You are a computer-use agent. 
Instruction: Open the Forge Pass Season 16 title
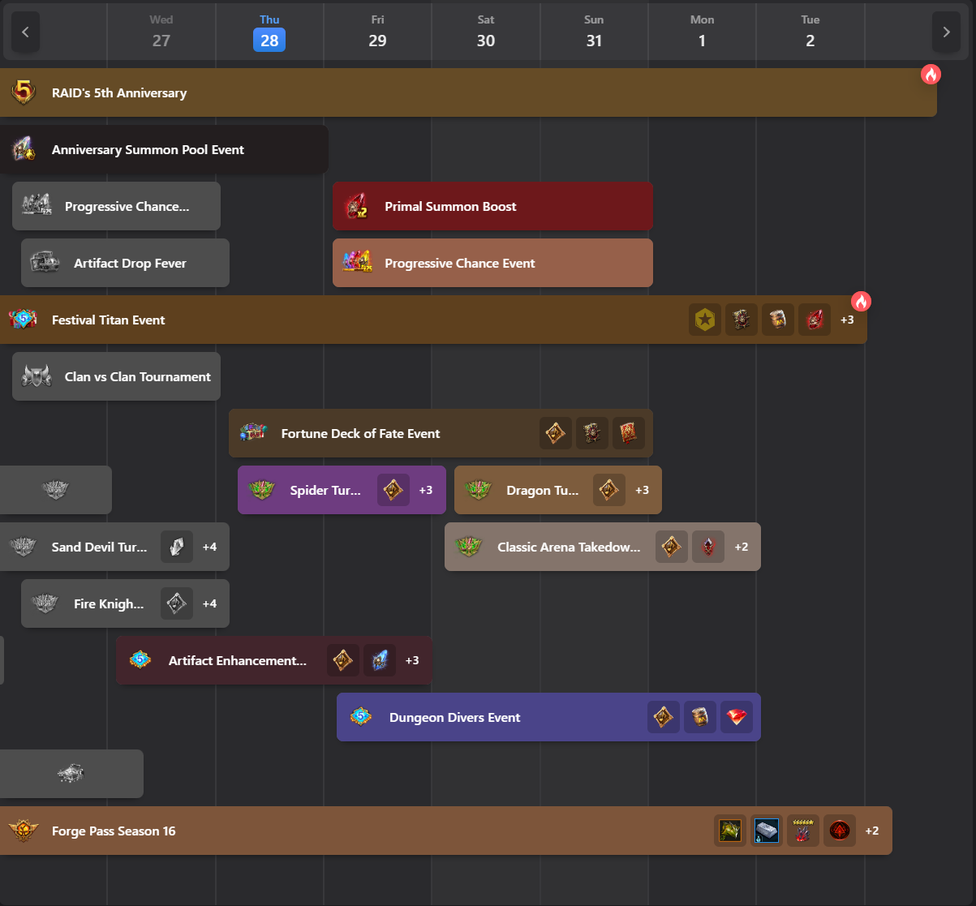pos(114,831)
